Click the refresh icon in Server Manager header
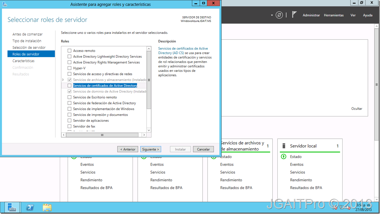Screen dimensions: 380x214 [279, 15]
